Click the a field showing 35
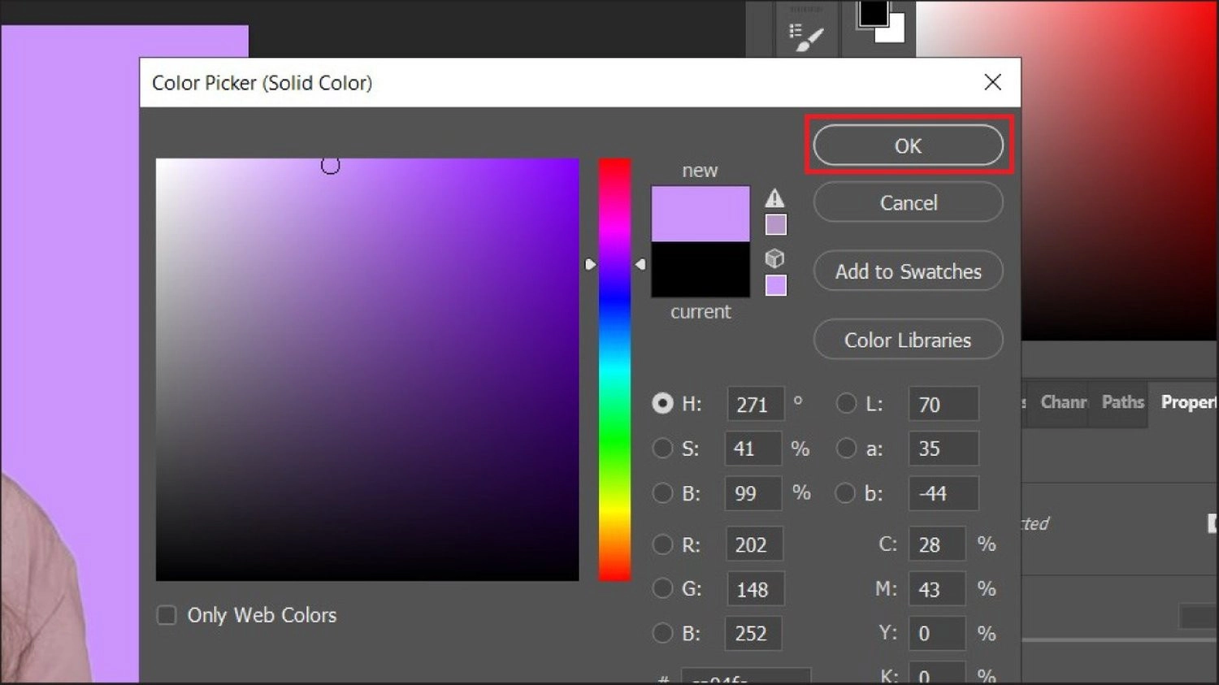Viewport: 1219px width, 685px height. click(x=944, y=449)
